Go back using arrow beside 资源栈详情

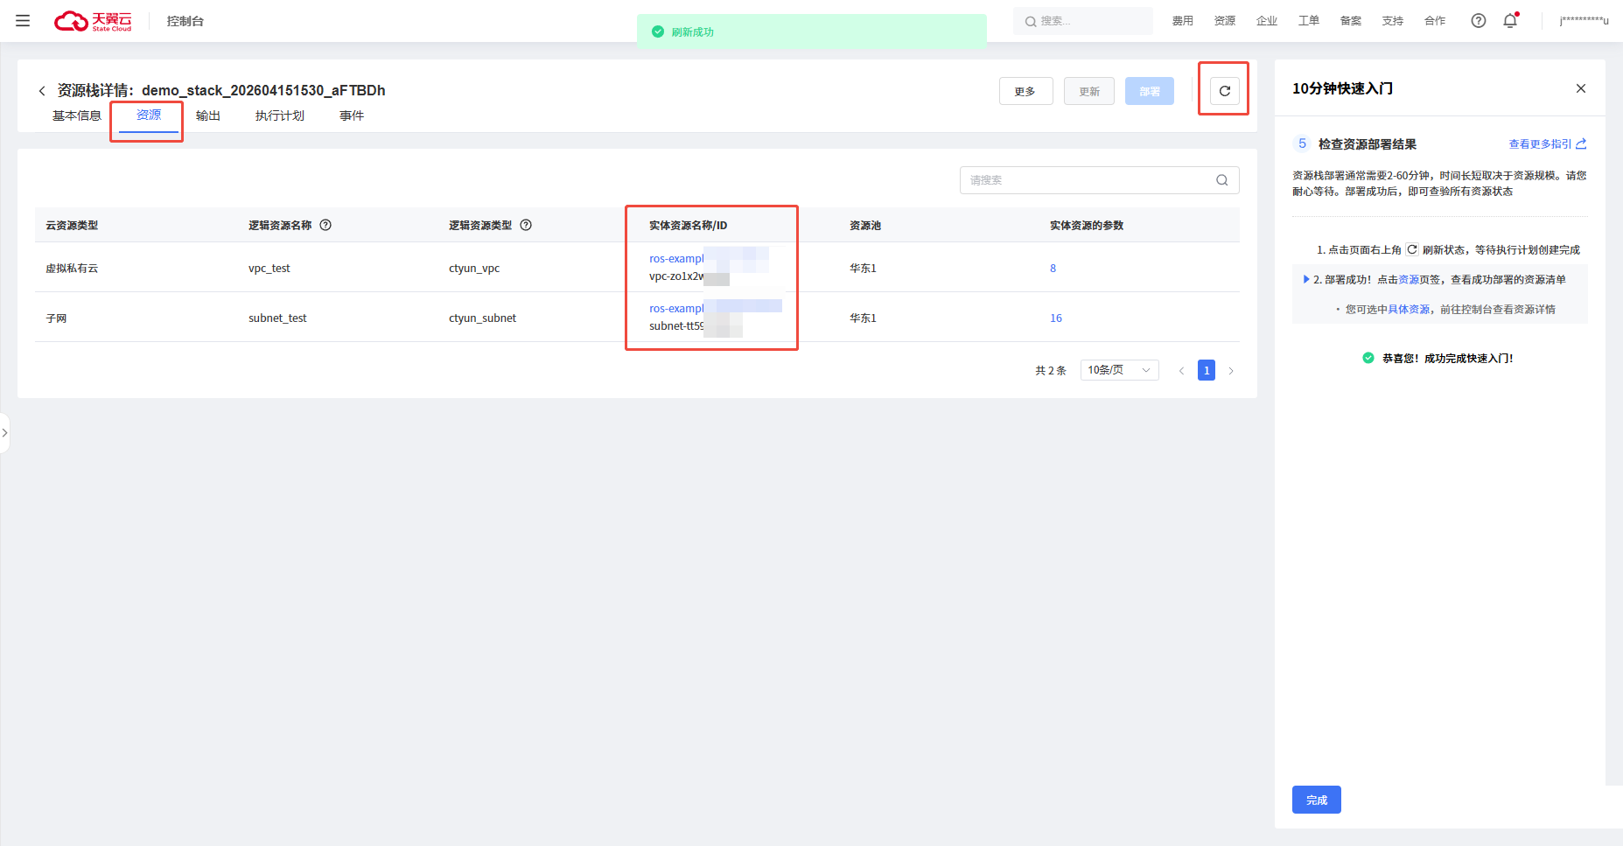pos(42,91)
